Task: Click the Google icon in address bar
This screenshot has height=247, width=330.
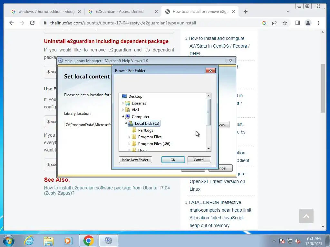Action: tap(264, 23)
